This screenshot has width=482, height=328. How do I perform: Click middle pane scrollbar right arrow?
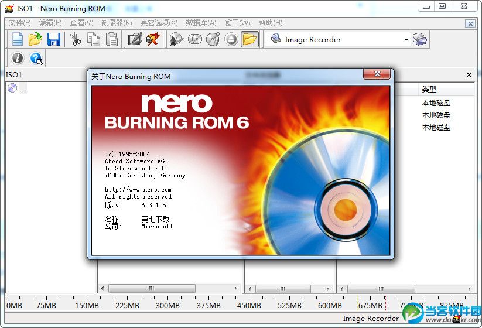coord(328,289)
